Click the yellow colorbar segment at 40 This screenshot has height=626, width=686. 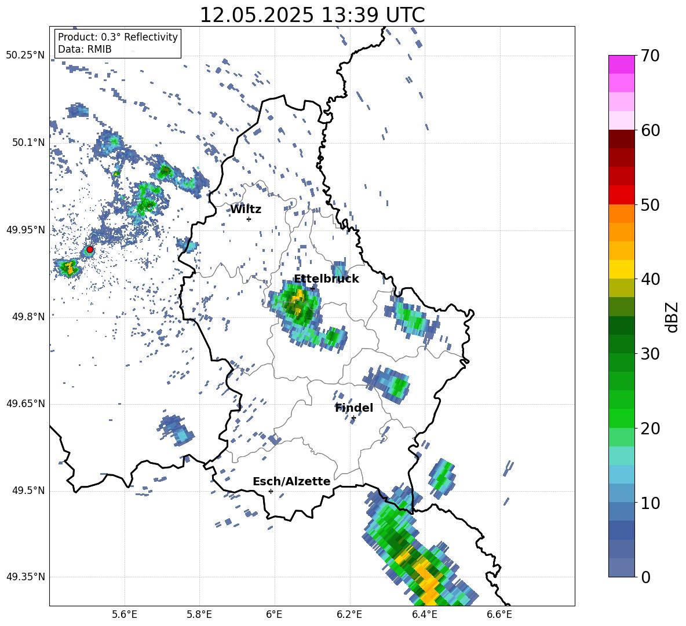point(621,269)
